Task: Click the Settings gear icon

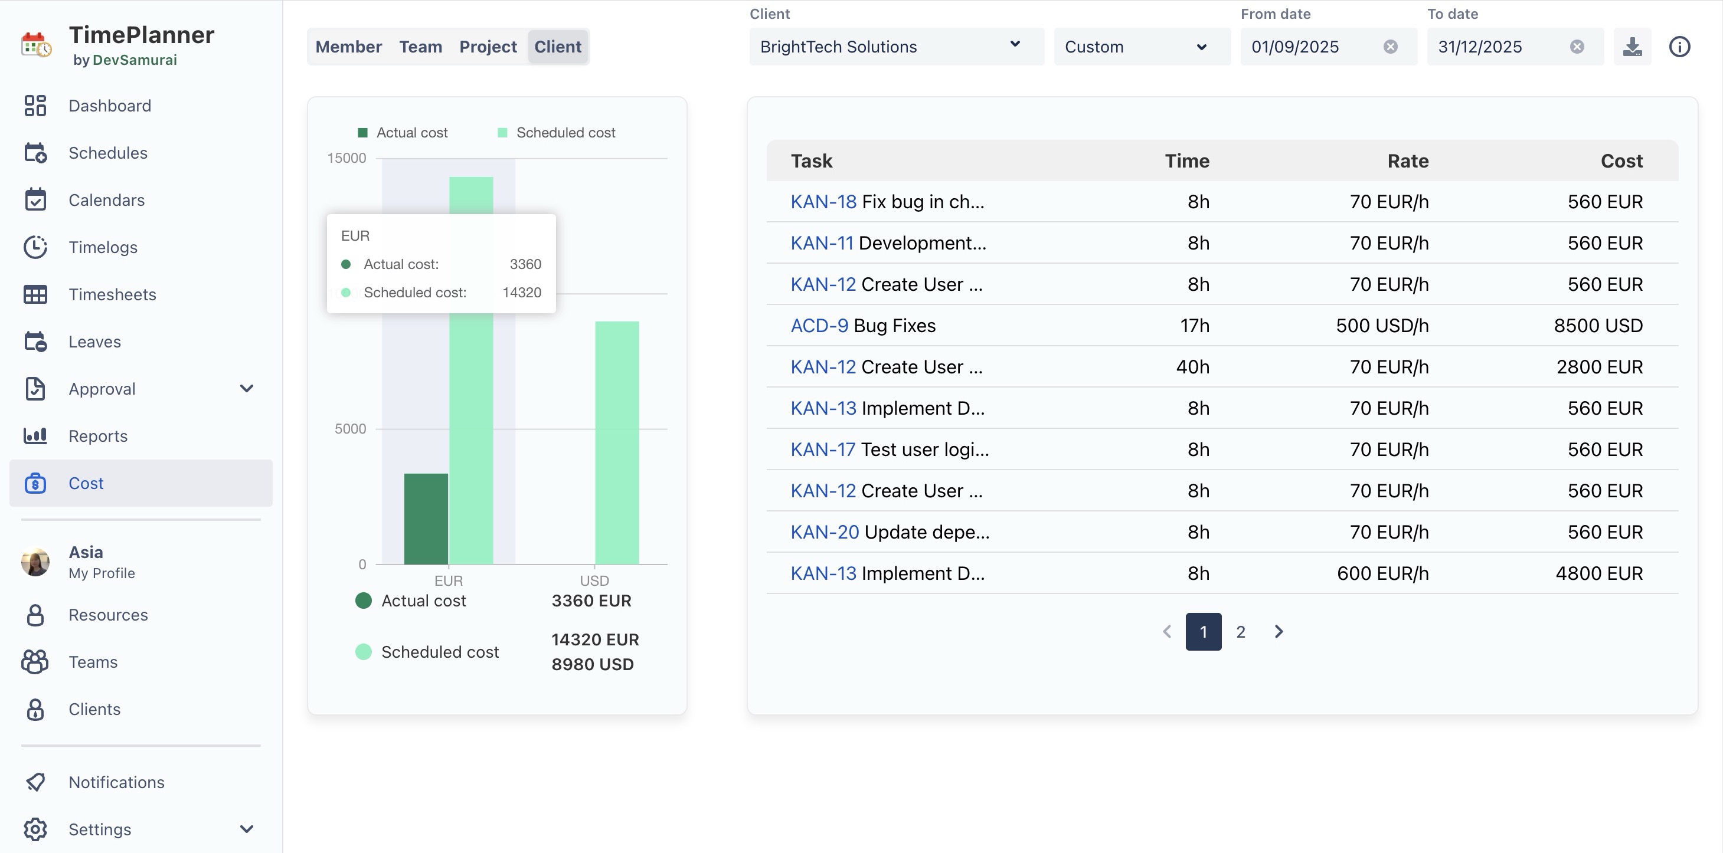Action: point(35,829)
